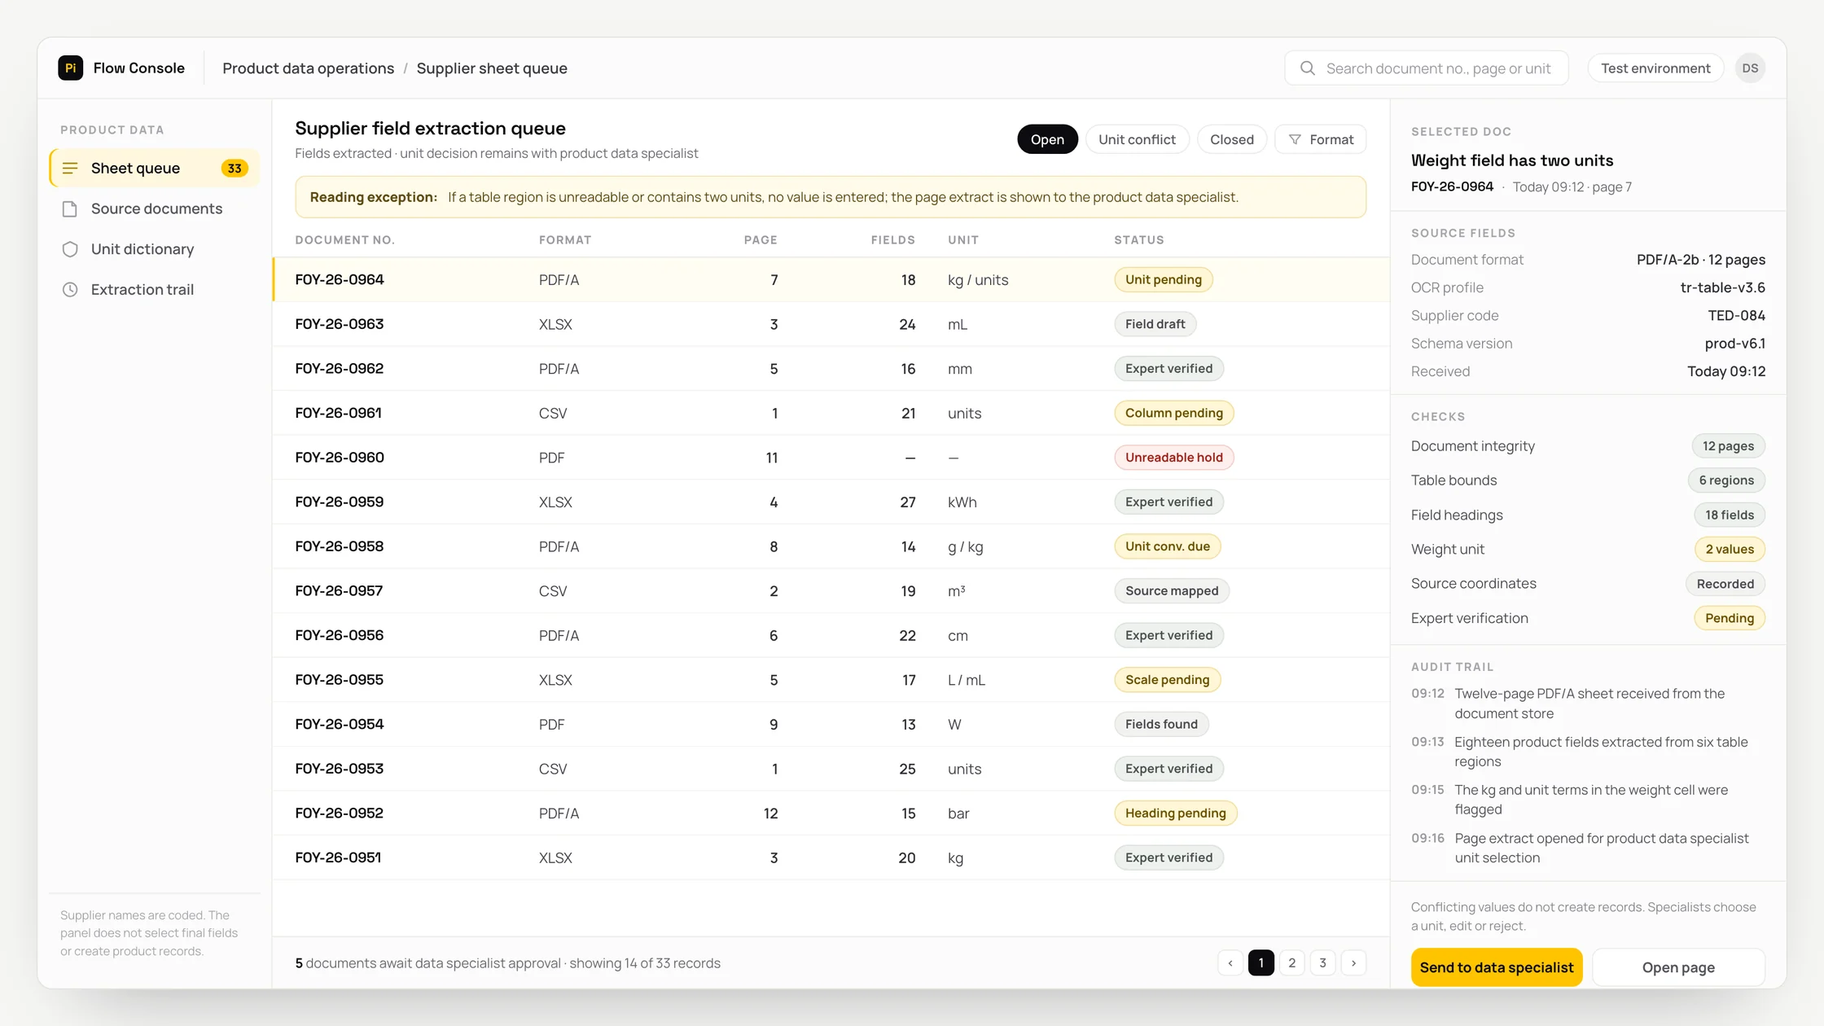Image resolution: width=1824 pixels, height=1026 pixels.
Task: Select row FOY-26-0961
Action: click(831, 413)
